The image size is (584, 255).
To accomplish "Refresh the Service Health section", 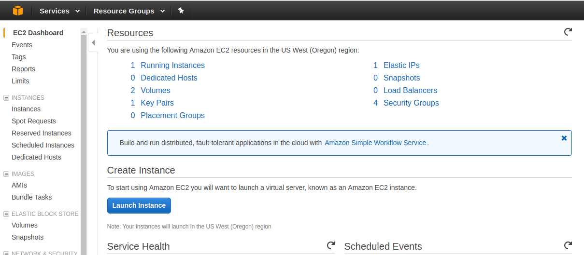I will click(331, 245).
